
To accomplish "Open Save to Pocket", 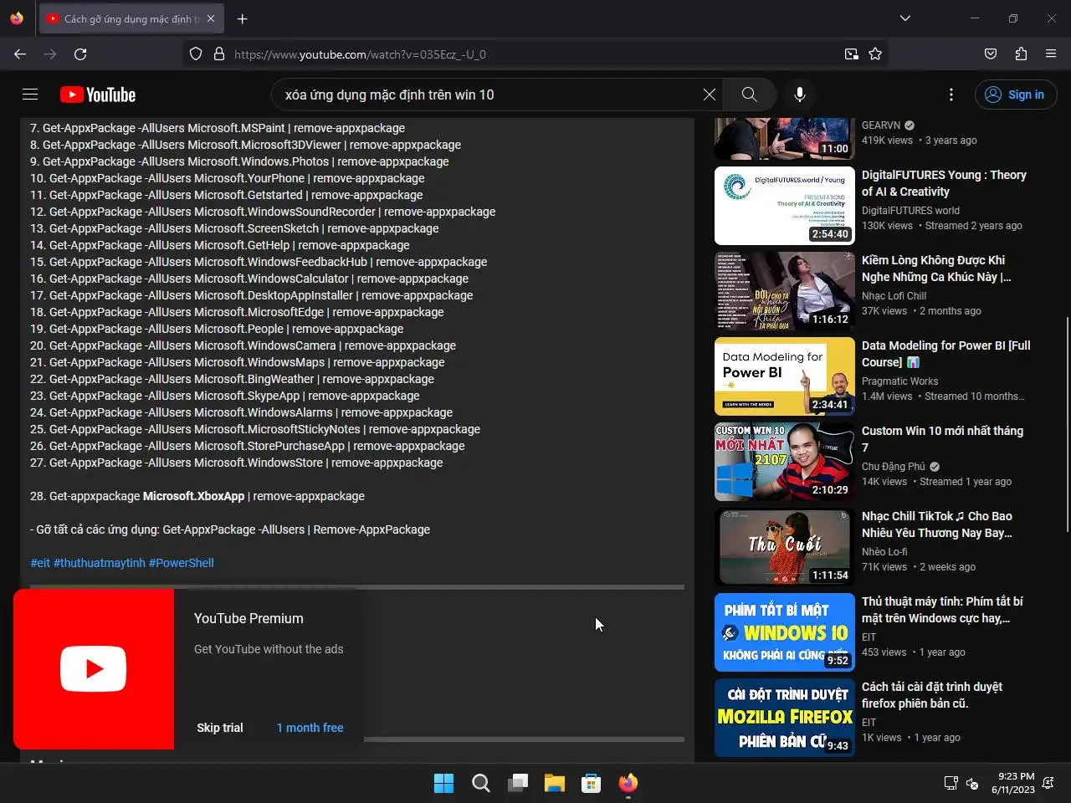I will click(991, 54).
